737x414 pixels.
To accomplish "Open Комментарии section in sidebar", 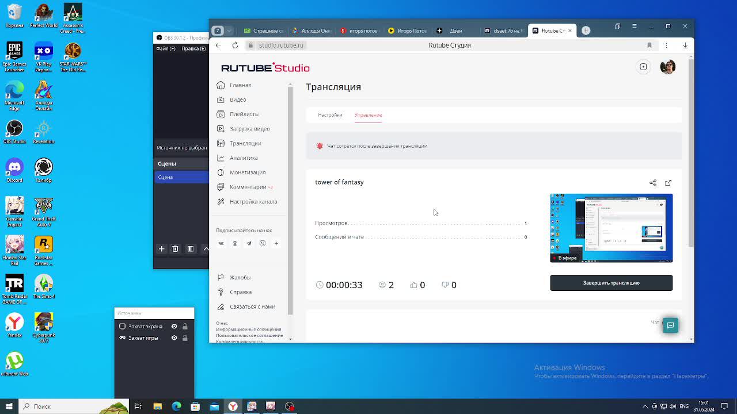I will 248,187.
